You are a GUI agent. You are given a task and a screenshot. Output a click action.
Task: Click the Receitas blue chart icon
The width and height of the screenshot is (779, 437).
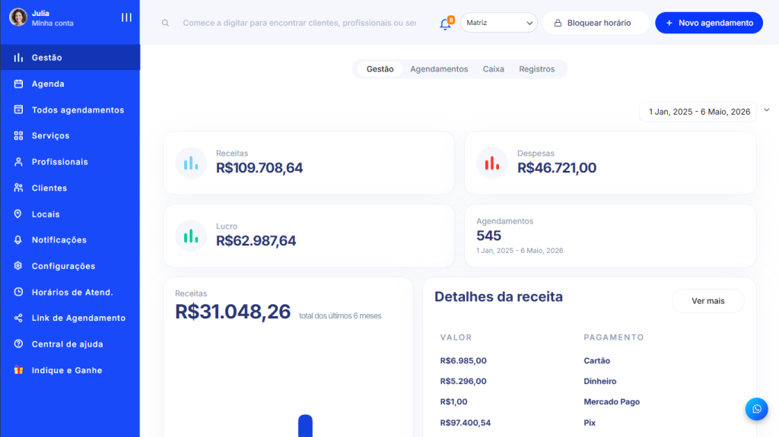191,163
